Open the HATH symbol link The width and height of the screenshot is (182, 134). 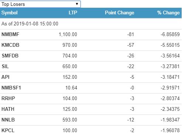(x=8, y=109)
